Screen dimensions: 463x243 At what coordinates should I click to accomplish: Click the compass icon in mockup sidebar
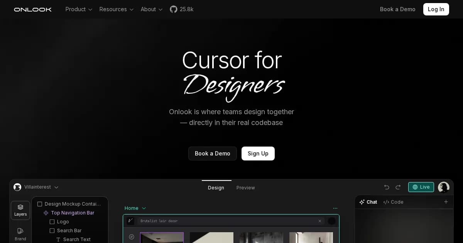tap(132, 237)
